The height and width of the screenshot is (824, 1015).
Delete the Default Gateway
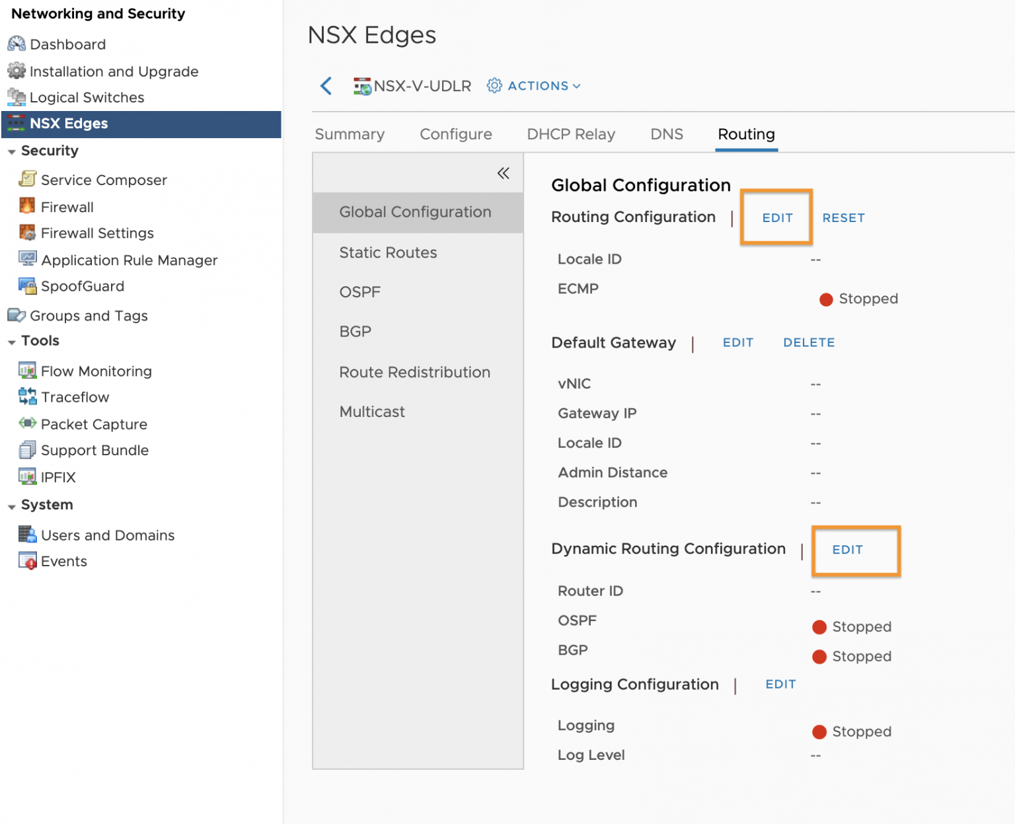(x=808, y=342)
